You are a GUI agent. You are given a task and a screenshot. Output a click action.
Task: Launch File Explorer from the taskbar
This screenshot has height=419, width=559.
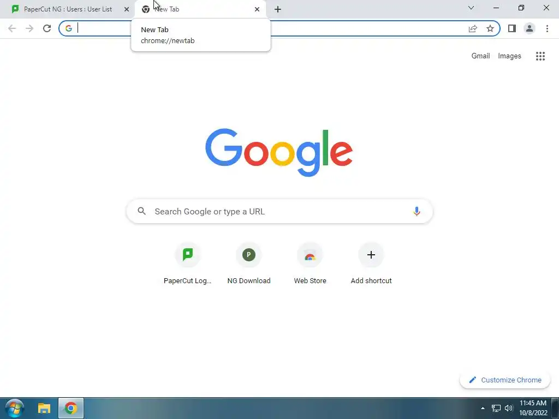coord(44,408)
